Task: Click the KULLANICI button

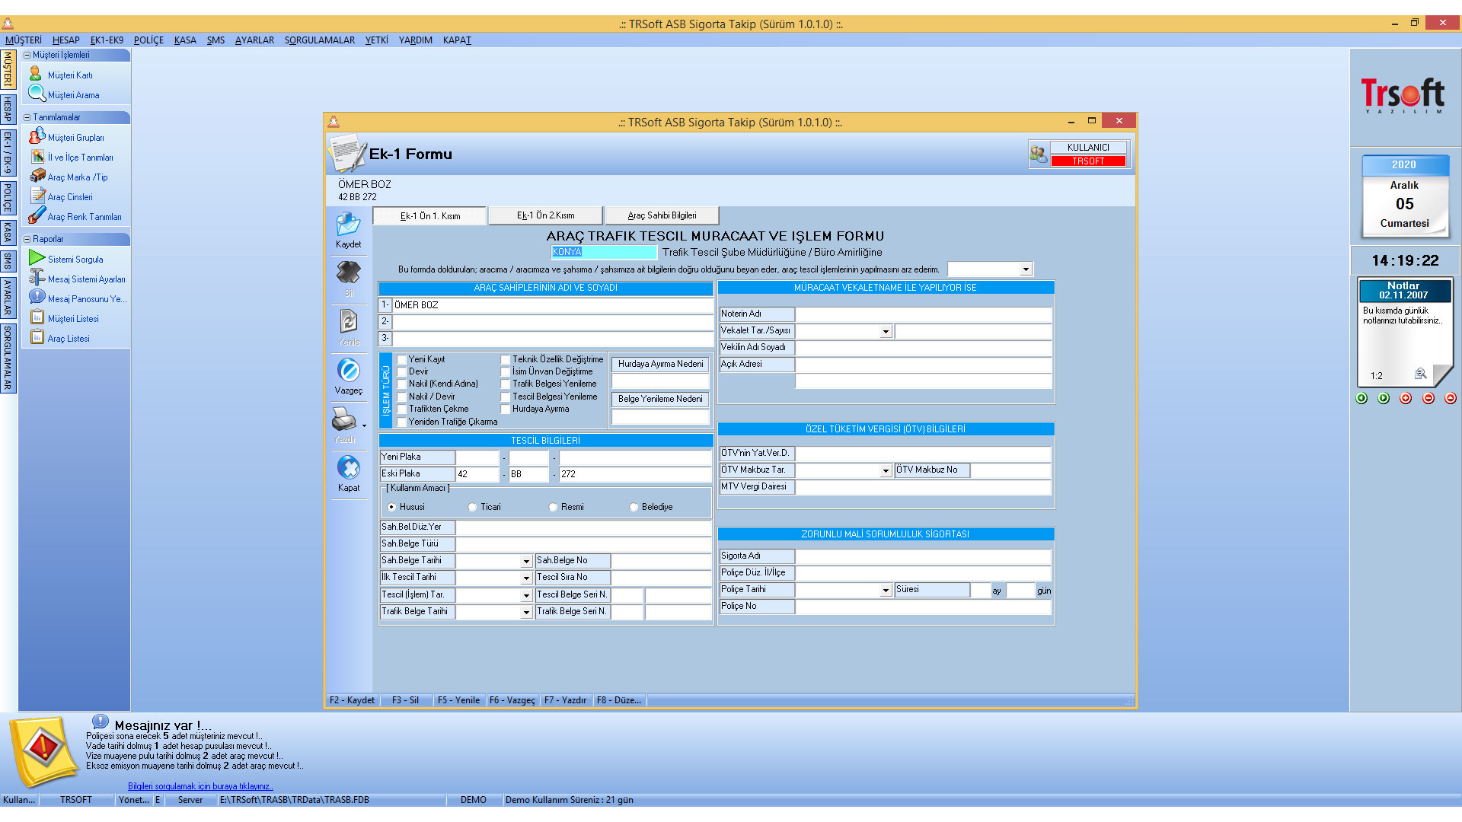Action: pos(1088,148)
